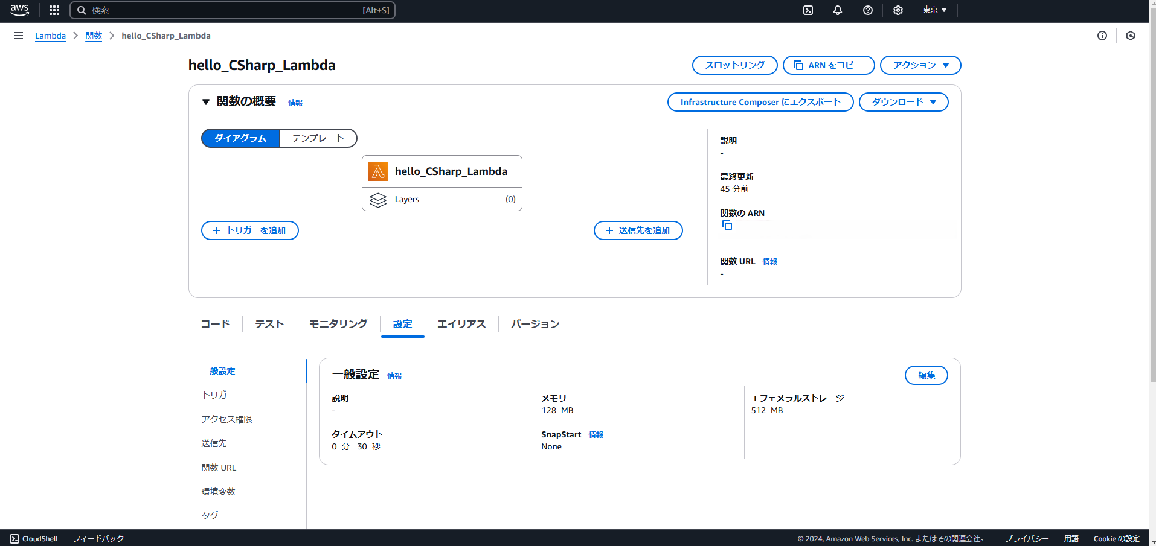Click the 送信先を追加 button
1156x546 pixels.
coord(638,230)
